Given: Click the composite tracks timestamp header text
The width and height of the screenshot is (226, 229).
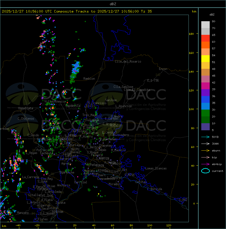Looking at the screenshot, I should pos(77,11).
